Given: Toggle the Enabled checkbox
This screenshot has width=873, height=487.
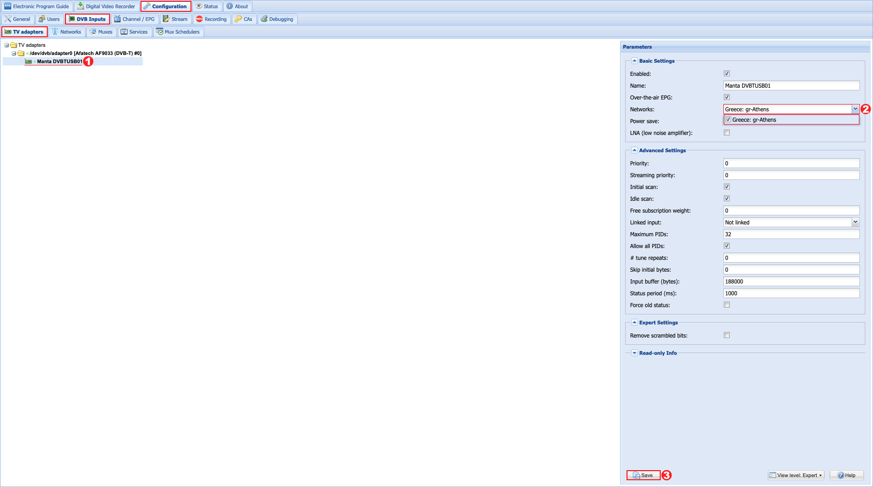Looking at the screenshot, I should (x=727, y=74).
